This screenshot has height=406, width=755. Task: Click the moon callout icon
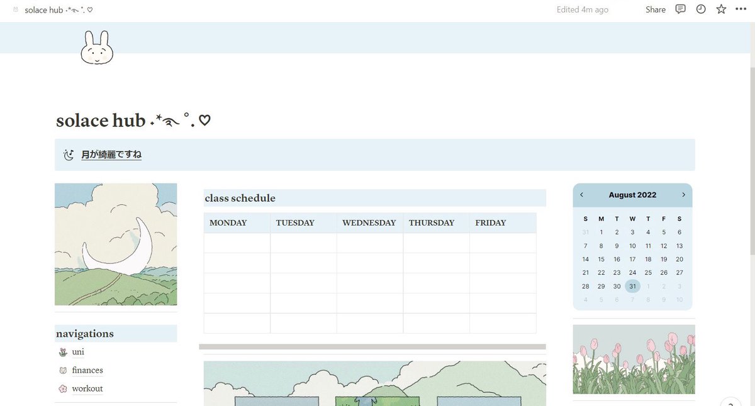tap(69, 155)
